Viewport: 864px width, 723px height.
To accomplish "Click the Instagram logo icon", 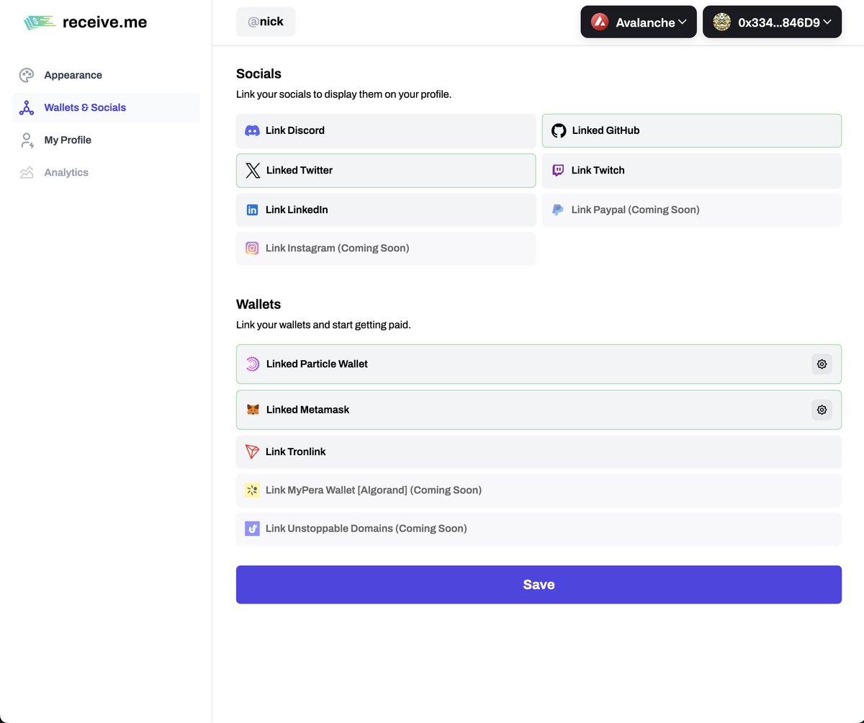I will coord(252,248).
